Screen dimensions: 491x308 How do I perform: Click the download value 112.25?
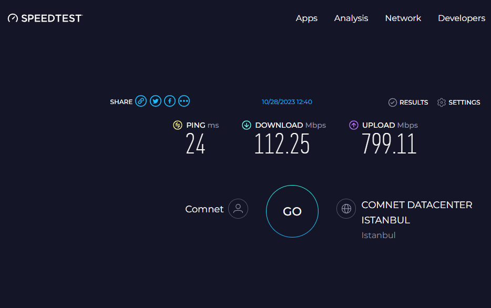point(282,143)
